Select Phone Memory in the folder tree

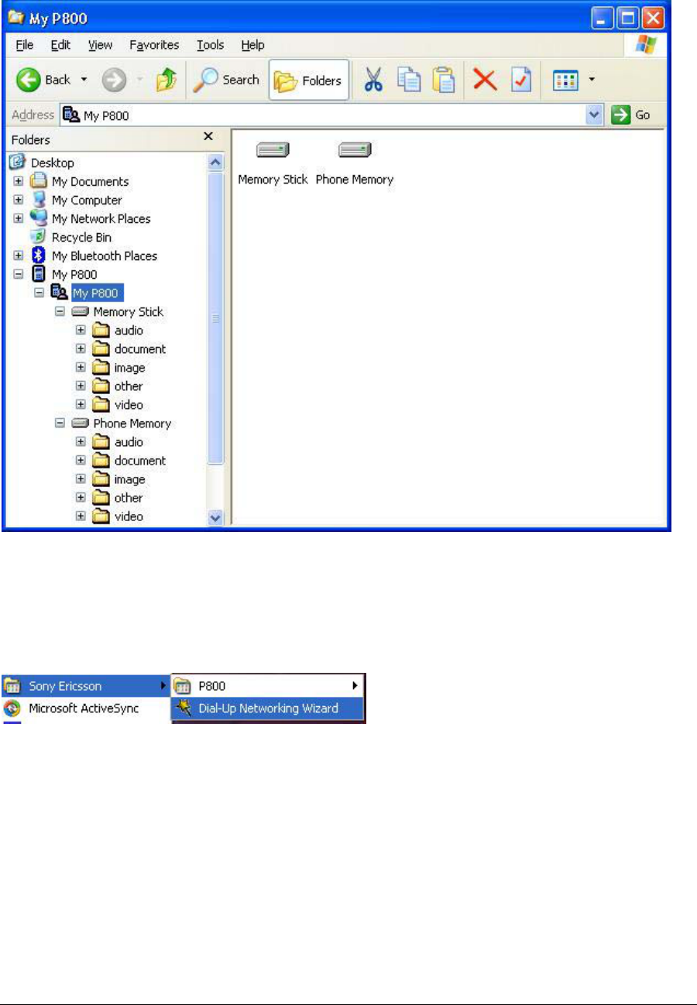pos(132,424)
